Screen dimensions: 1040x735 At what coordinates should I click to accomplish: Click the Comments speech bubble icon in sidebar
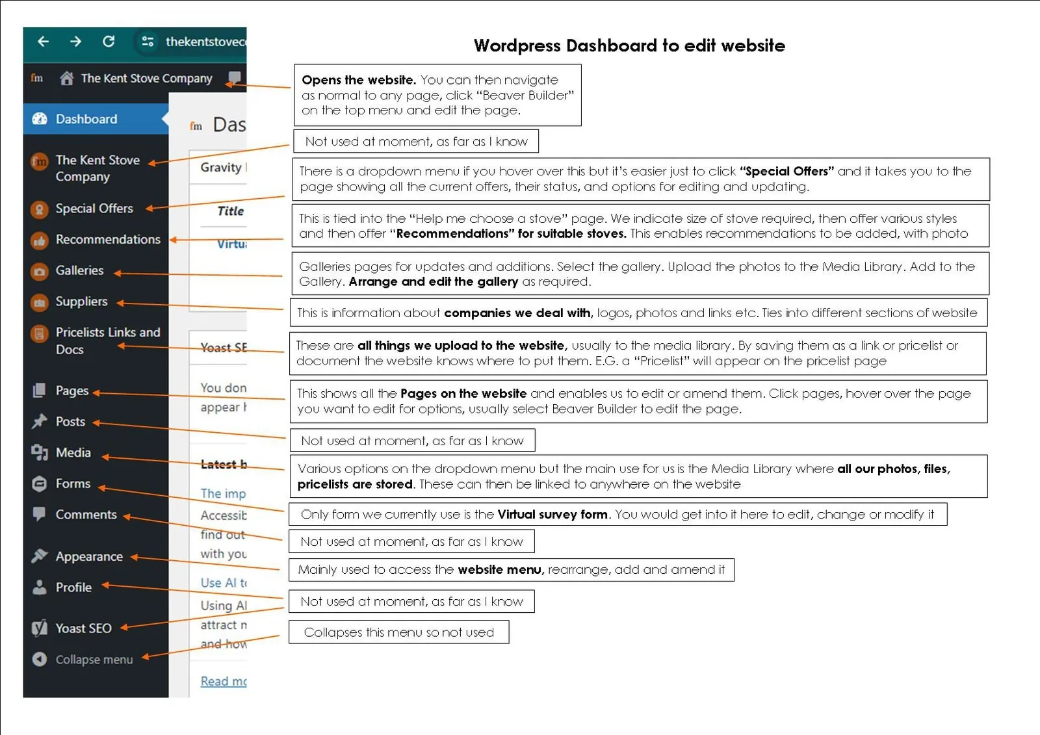[x=40, y=514]
